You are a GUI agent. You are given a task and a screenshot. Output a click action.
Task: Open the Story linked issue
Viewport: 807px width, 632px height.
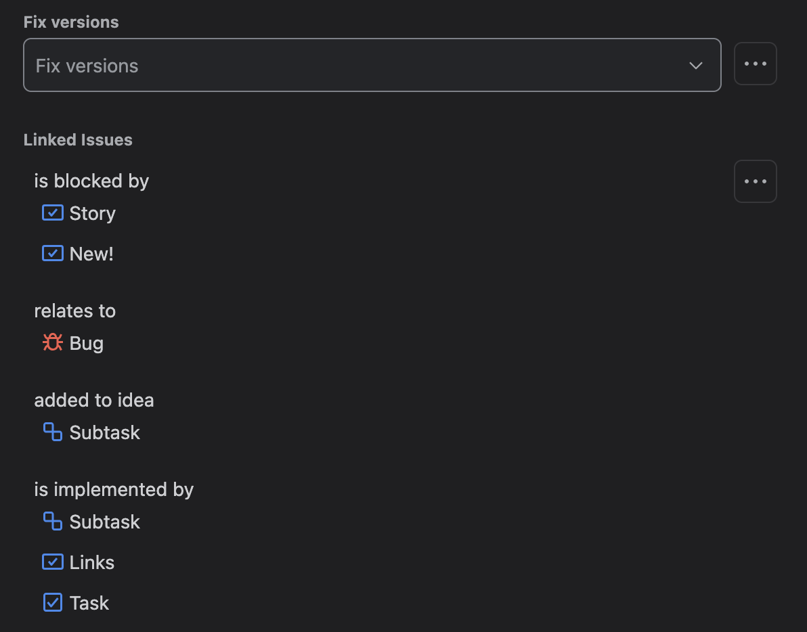93,213
